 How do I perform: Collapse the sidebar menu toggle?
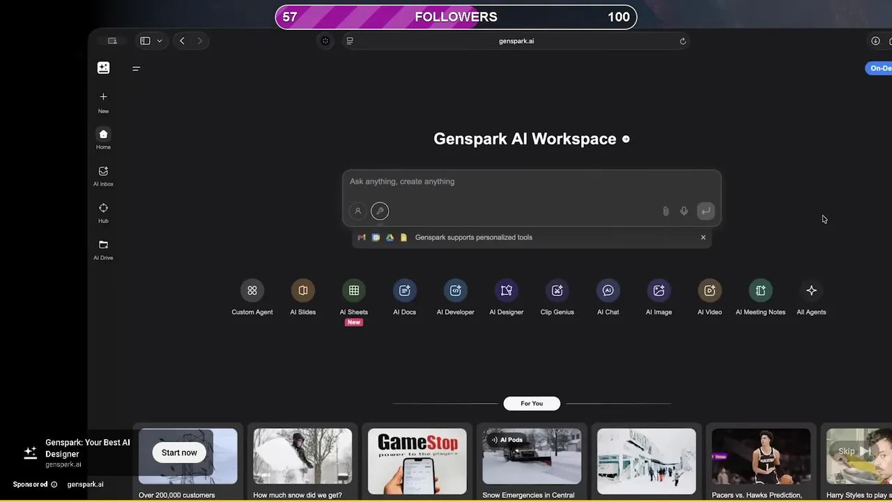point(137,68)
